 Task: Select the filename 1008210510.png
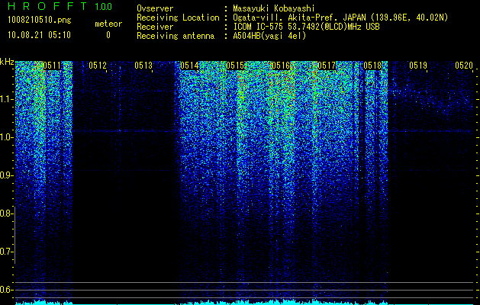pyautogui.click(x=40, y=21)
